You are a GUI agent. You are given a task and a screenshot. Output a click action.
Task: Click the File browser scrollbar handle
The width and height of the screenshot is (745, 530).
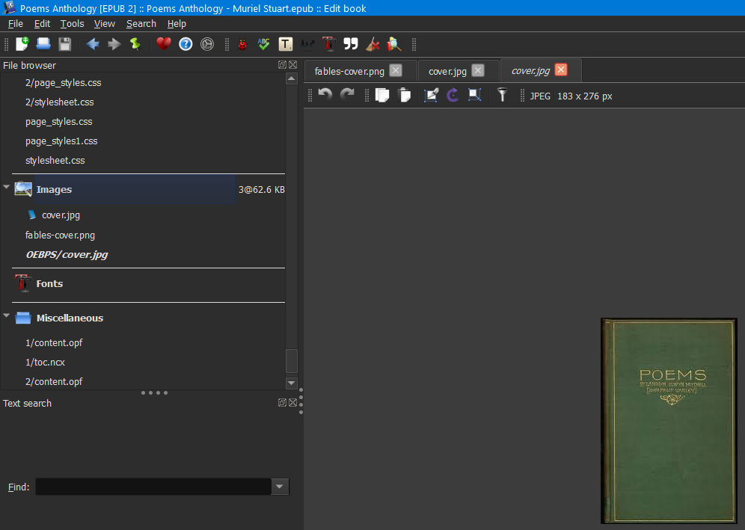tap(292, 361)
